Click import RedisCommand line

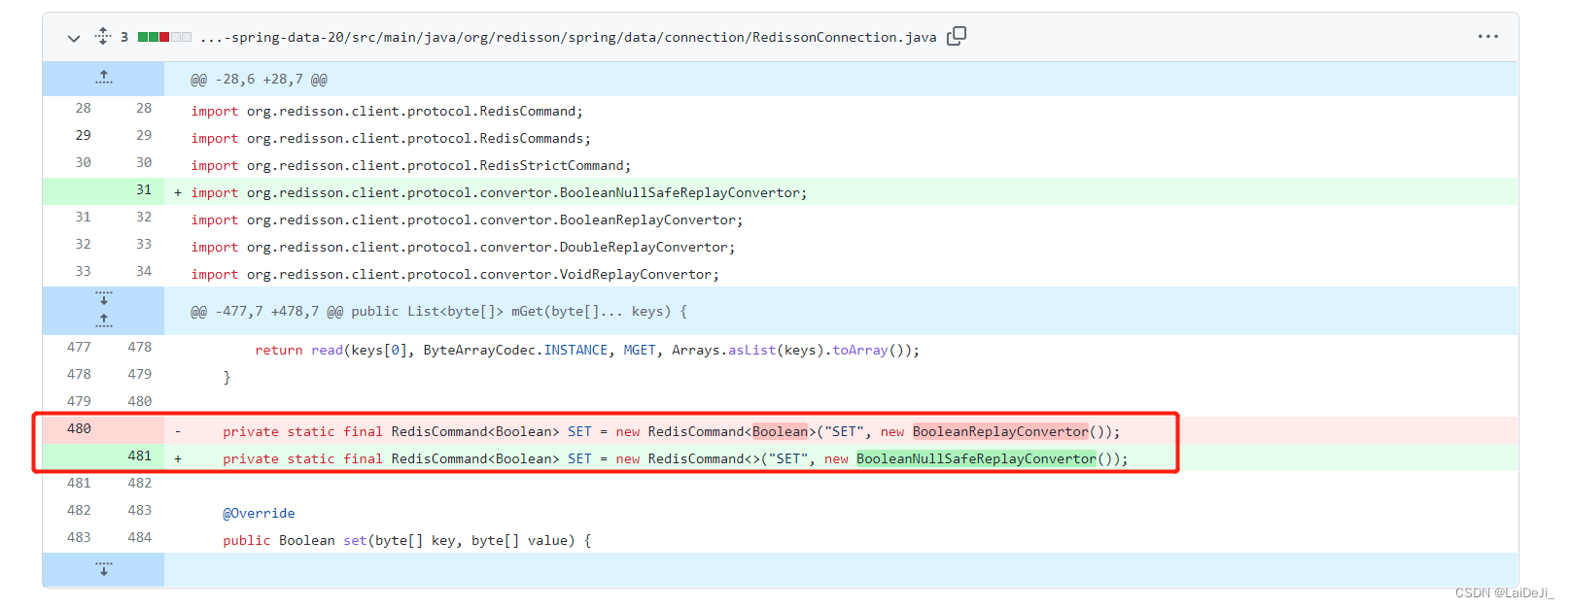(387, 112)
